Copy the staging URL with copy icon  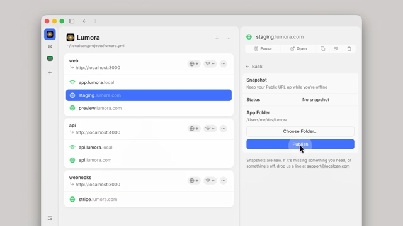pyautogui.click(x=323, y=49)
